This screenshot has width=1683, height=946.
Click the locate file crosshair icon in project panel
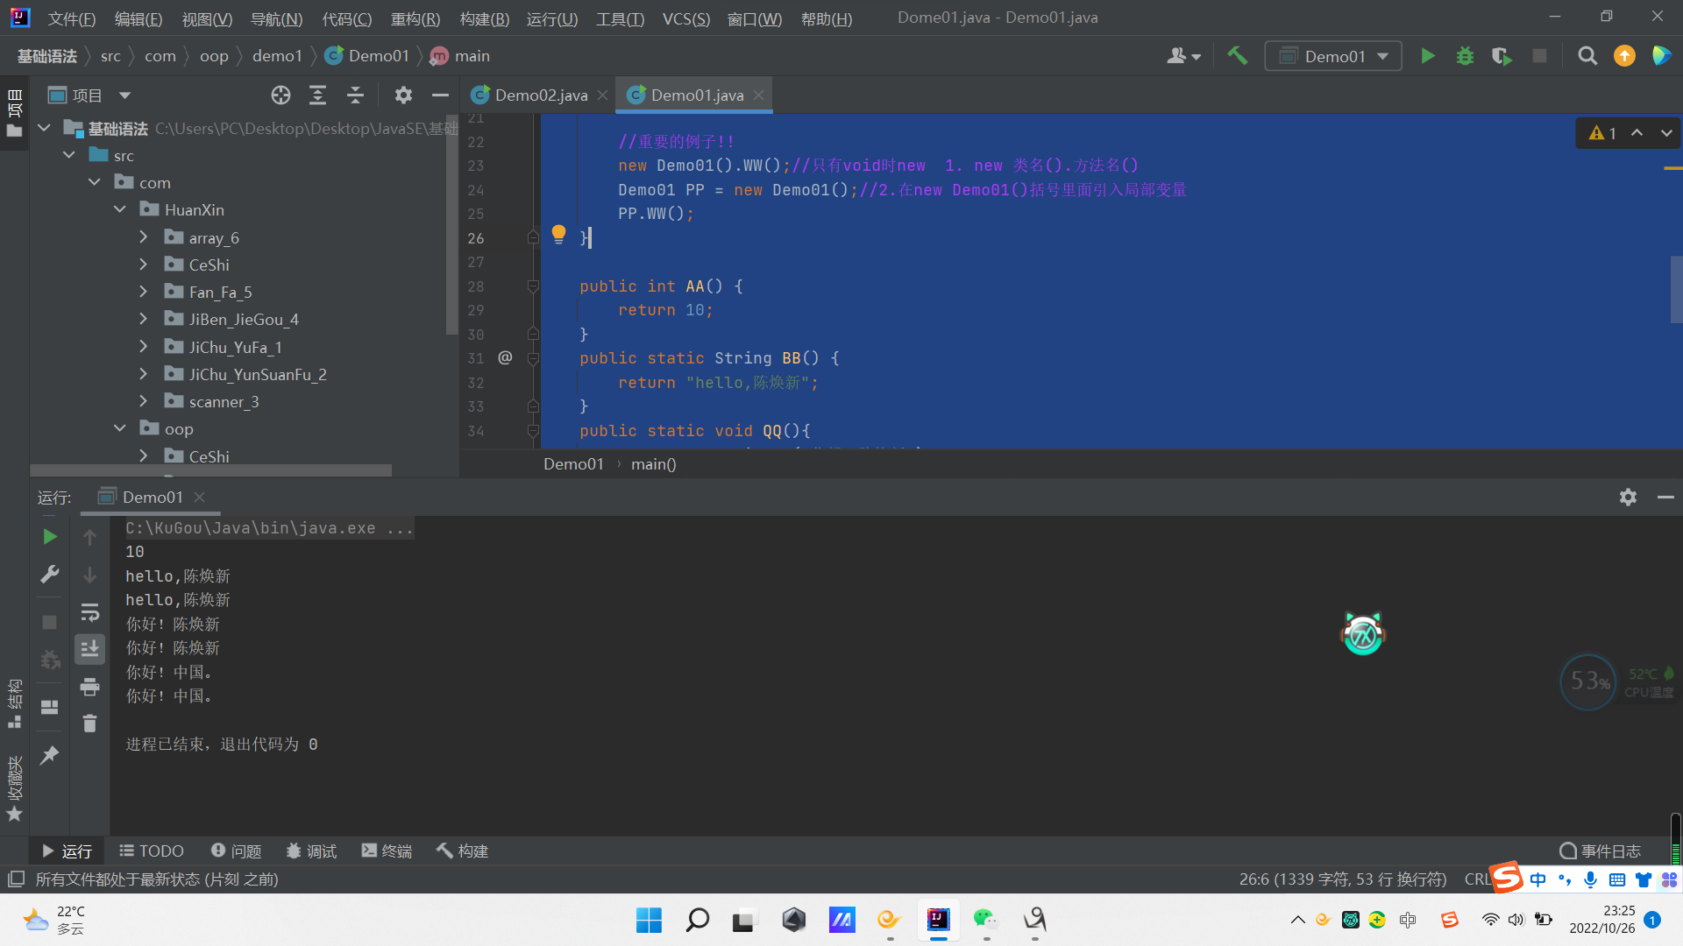tap(280, 95)
